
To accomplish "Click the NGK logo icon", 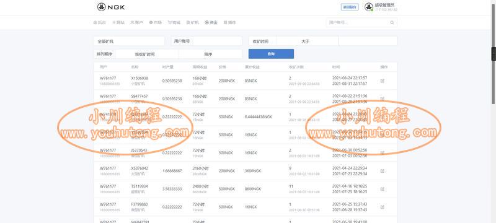I will tap(101, 7).
